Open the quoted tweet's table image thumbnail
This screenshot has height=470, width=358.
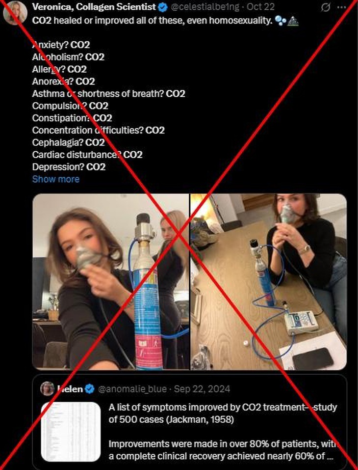(x=71, y=432)
